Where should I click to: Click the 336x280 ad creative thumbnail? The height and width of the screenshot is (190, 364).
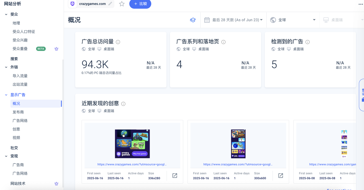(x=132, y=144)
